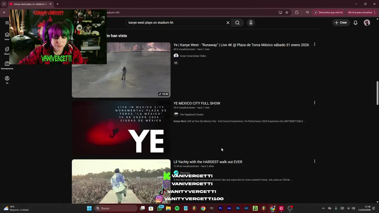This screenshot has height=213, width=379.
Task: Bookmark this page with star icon
Action: (x=287, y=12)
